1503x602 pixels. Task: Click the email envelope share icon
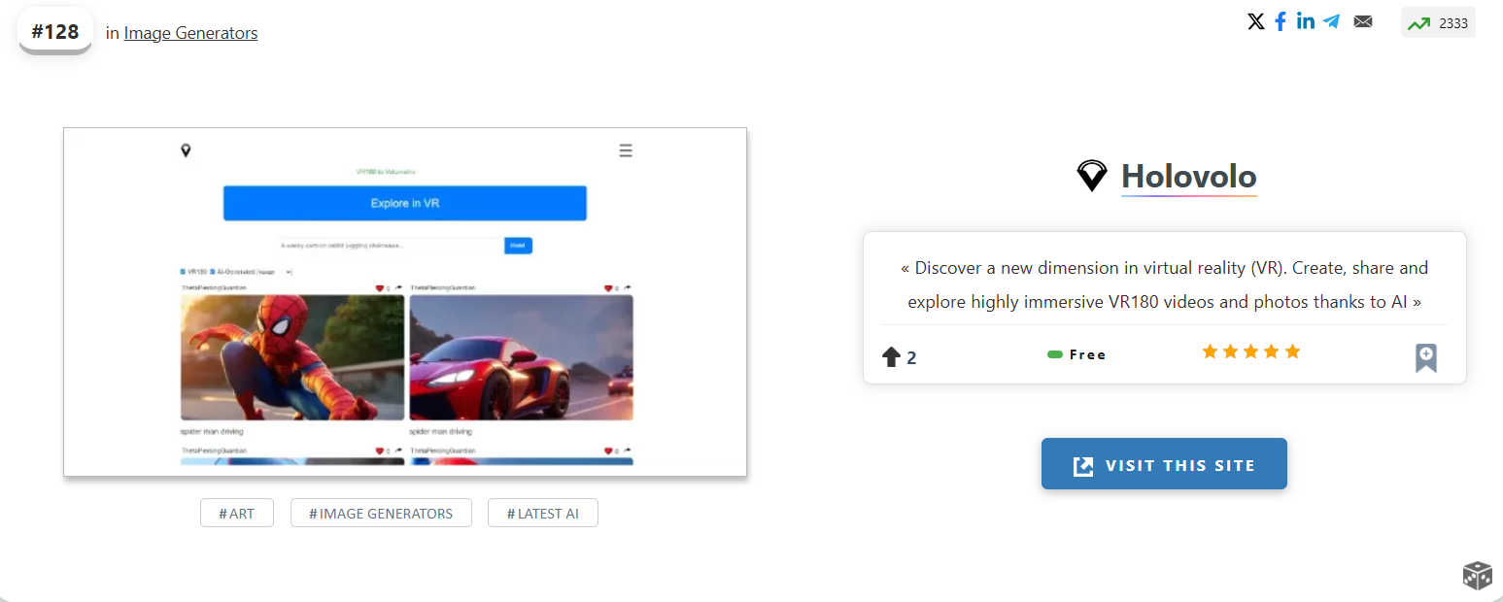pyautogui.click(x=1363, y=21)
